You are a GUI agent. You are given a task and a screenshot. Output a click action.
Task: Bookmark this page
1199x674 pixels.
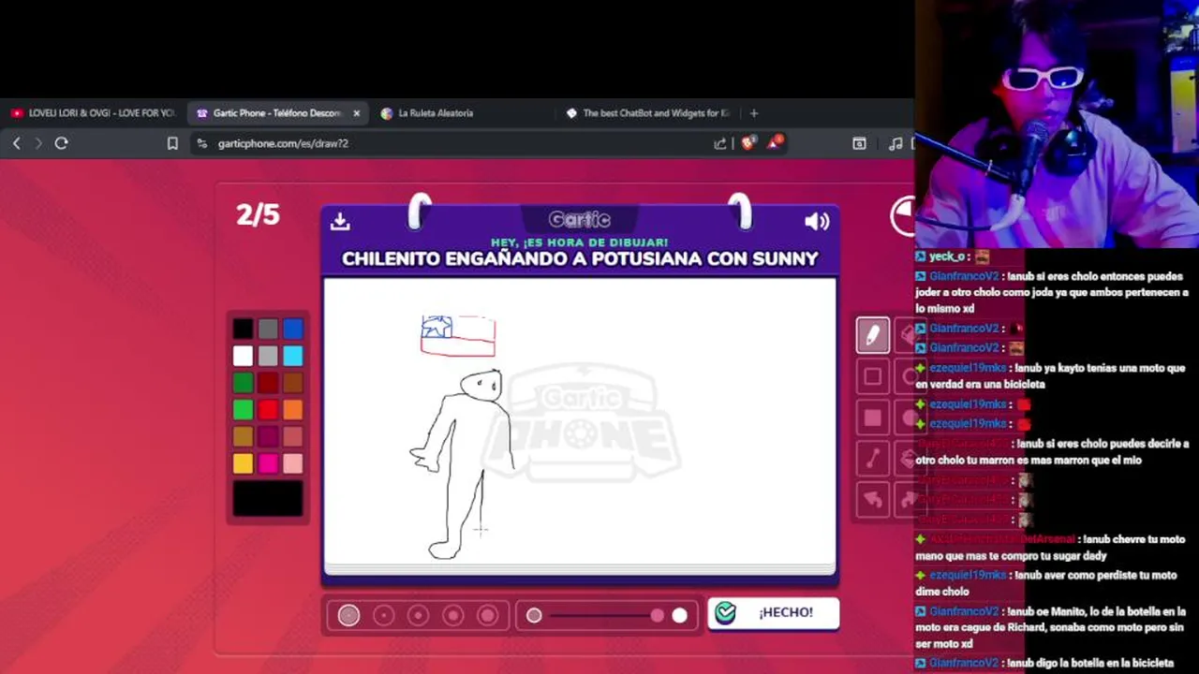[x=172, y=143]
